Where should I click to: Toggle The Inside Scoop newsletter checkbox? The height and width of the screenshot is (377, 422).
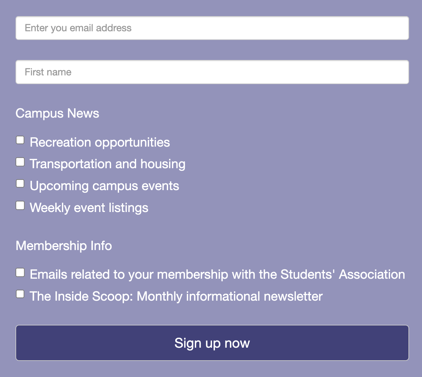pyautogui.click(x=20, y=294)
